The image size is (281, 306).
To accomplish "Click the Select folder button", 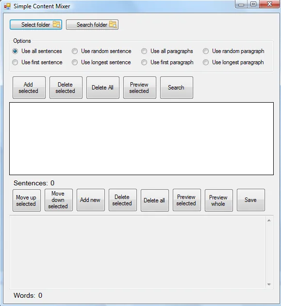I will tap(36, 25).
